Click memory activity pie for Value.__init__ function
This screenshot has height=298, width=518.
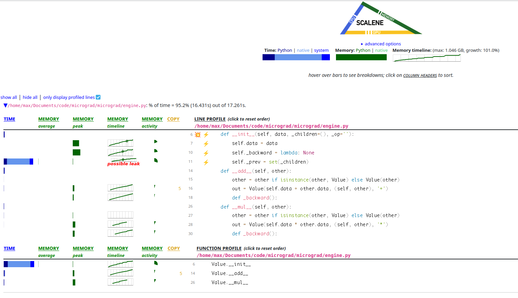[x=156, y=263]
